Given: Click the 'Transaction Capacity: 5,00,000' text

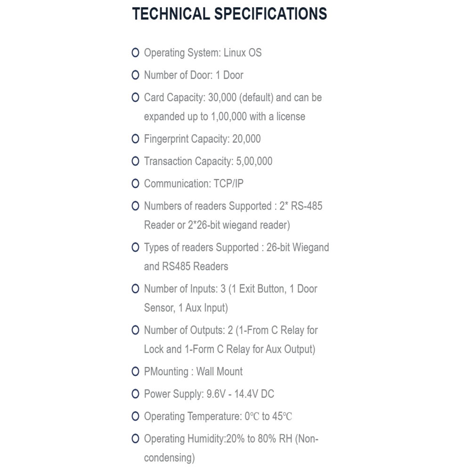Looking at the screenshot, I should coord(208,161).
